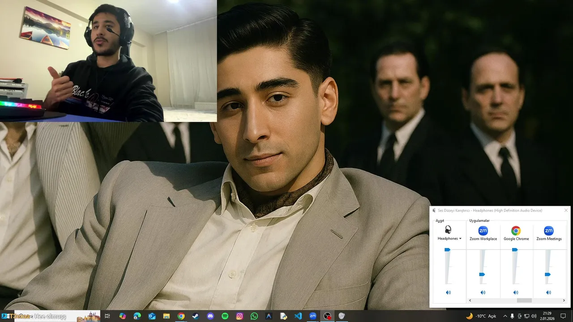Viewport: 573px width, 322px height.
Task: Click the Google Chrome volume slider handle
Action: [x=514, y=250]
